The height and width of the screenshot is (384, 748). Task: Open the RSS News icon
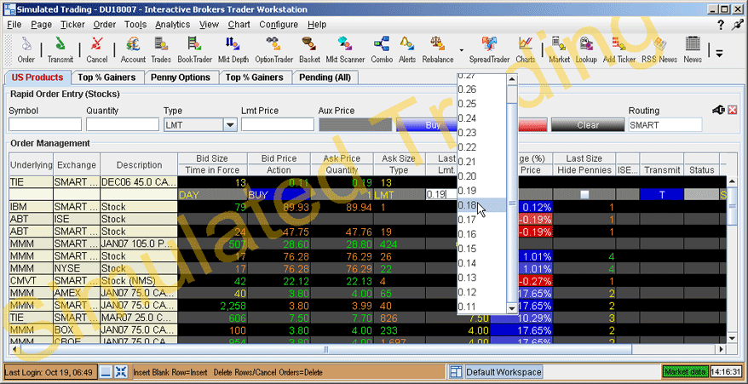tap(659, 49)
